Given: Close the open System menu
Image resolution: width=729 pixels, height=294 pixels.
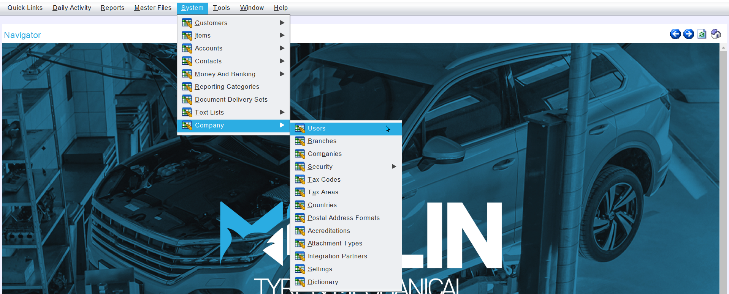Looking at the screenshot, I should click(x=192, y=8).
